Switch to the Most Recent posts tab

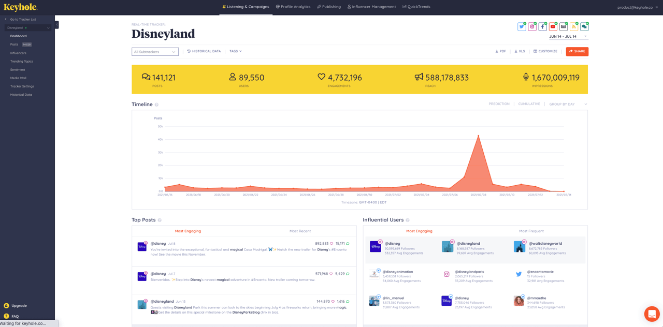coord(300,231)
